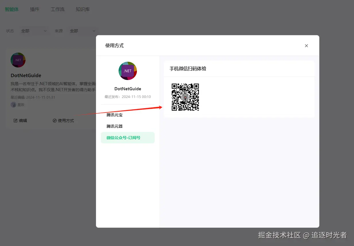This screenshot has height=246, width=354.
Task: Click the 使用方式 button on agent card
Action: [x=63, y=121]
